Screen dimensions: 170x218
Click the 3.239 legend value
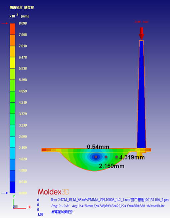[x=23, y=125]
